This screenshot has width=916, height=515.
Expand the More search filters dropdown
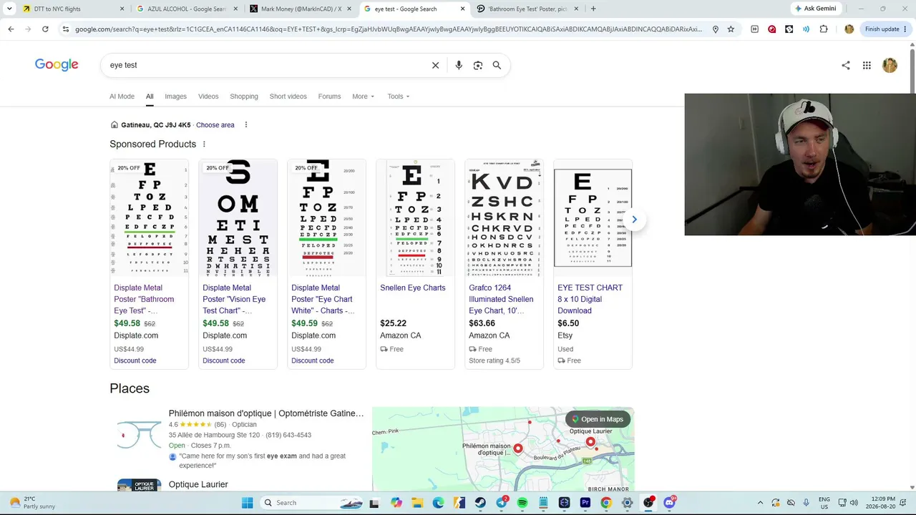pyautogui.click(x=363, y=97)
